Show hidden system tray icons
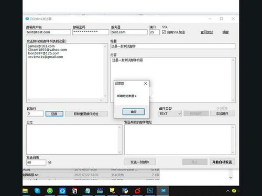 click(228, 191)
